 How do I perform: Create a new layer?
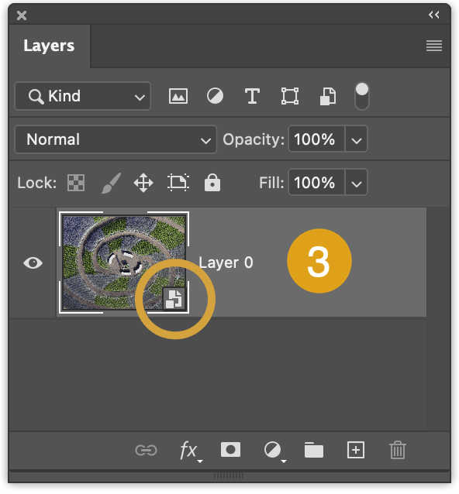tap(356, 450)
